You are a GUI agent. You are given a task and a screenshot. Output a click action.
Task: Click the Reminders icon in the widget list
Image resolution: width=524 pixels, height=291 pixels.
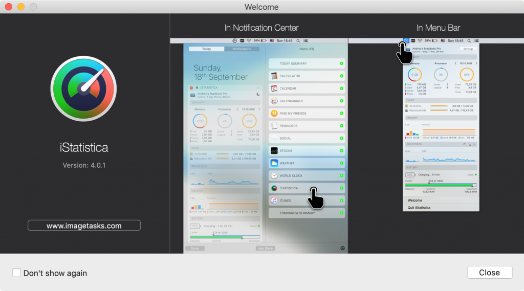click(x=274, y=126)
